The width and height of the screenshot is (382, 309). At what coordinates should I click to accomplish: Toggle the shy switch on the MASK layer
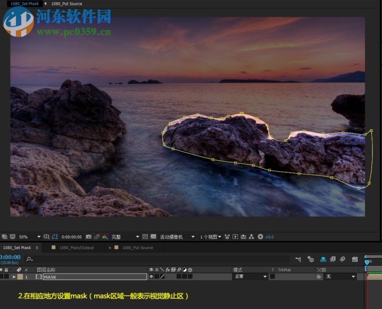coord(151,276)
